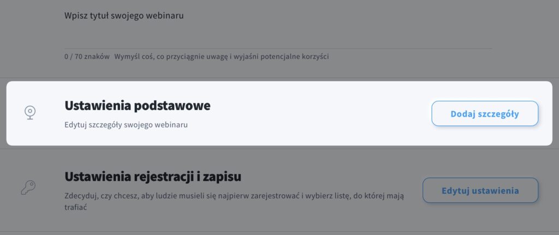Click the webcam icon beside Ustawienia podstawowe
The height and width of the screenshot is (235, 559).
[x=30, y=112]
